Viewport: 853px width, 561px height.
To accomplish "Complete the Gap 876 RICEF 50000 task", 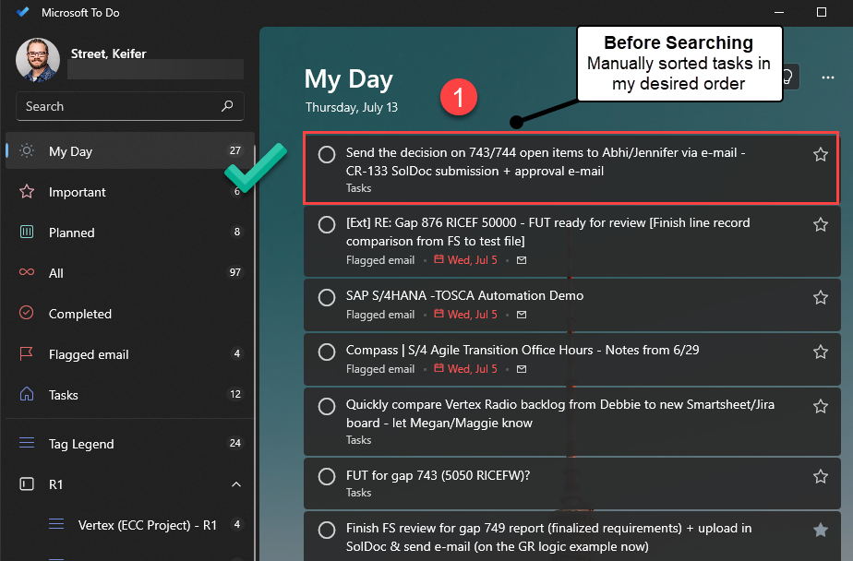I will (x=327, y=224).
